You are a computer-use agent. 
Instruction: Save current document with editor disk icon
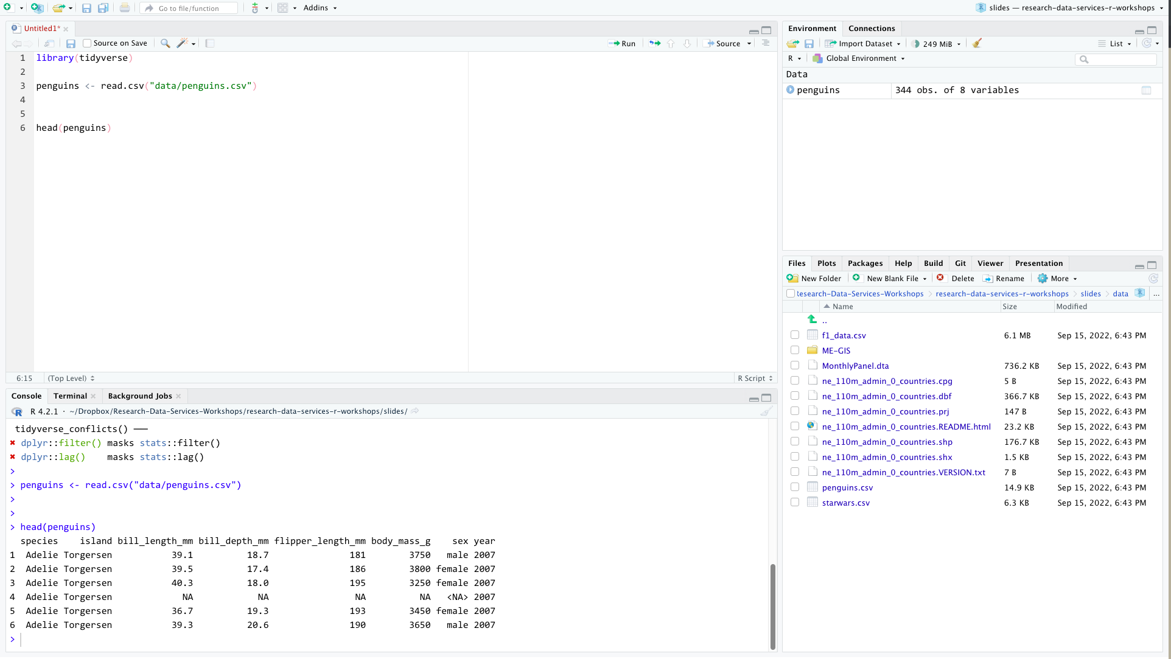tap(71, 44)
